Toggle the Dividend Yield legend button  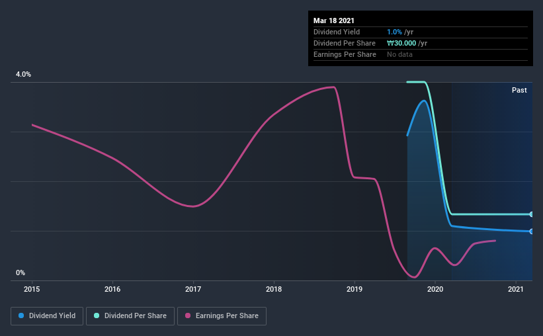[x=47, y=316]
